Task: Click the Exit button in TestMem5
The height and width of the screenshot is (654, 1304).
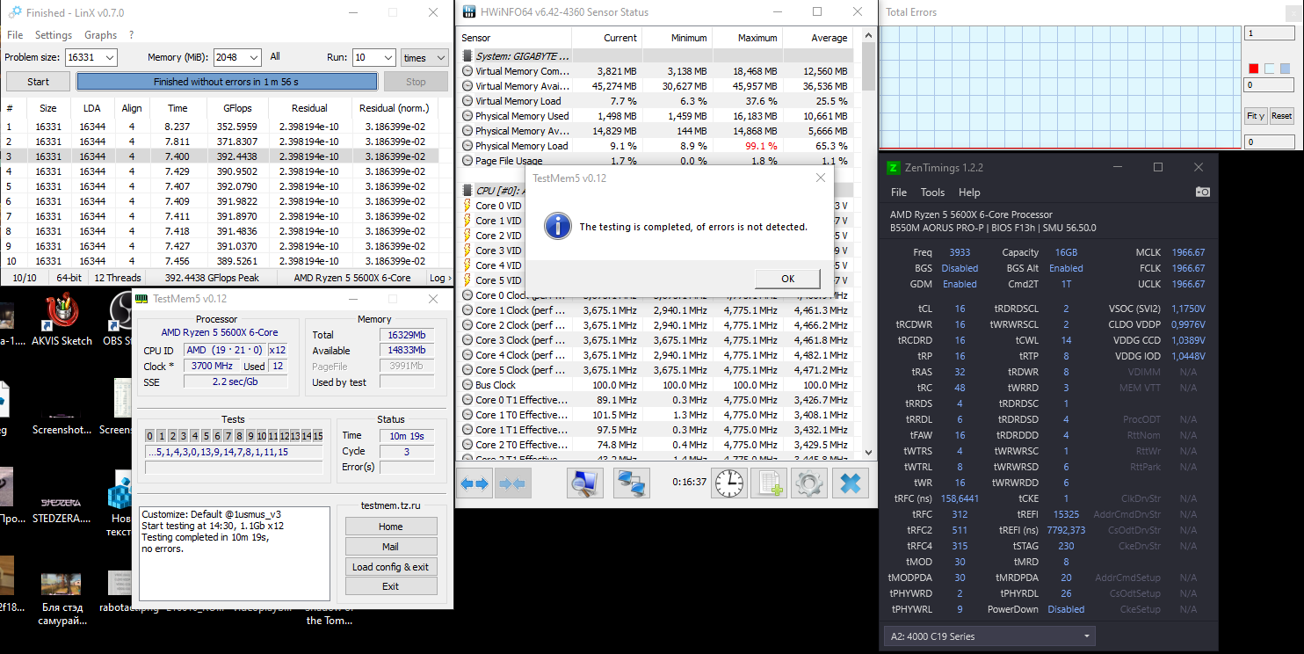Action: point(390,586)
